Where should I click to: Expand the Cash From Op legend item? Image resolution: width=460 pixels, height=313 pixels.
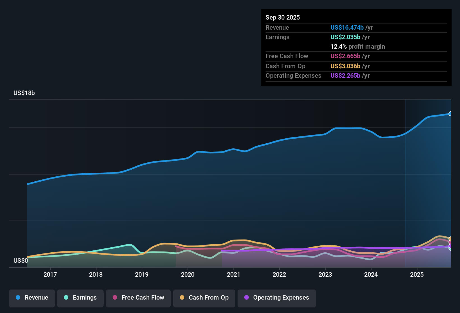pos(204,298)
